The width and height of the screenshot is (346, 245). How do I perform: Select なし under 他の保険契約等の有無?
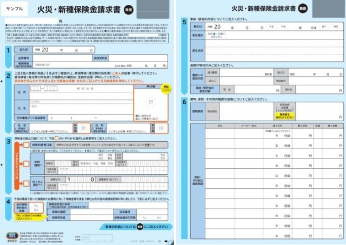point(36,206)
